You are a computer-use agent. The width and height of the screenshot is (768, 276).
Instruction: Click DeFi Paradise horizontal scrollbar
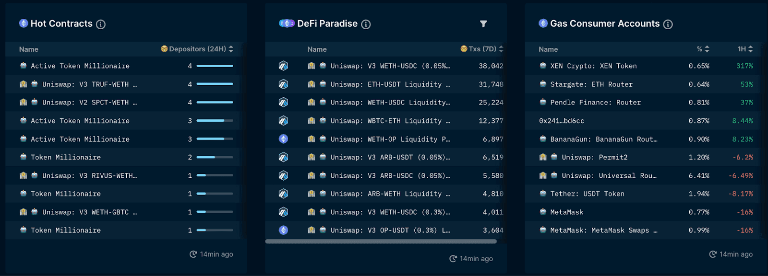[x=381, y=241]
